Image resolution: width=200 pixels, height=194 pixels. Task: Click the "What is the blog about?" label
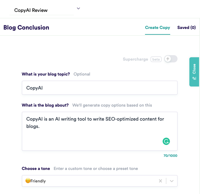click(45, 105)
